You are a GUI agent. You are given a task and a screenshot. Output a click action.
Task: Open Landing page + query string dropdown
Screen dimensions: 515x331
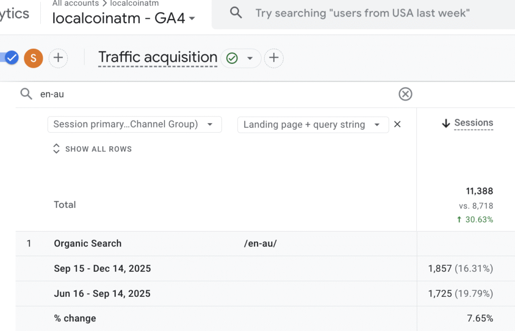click(x=312, y=125)
